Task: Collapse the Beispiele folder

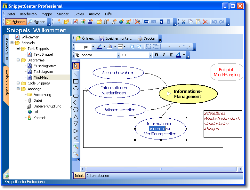Action: point(12,43)
